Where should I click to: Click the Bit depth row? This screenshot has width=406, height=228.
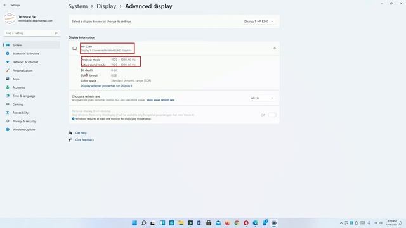[x=99, y=70]
